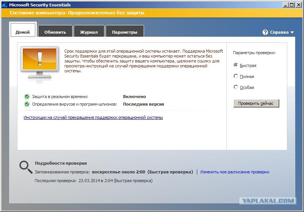The height and width of the screenshot is (212, 304).
Task: Click the Включено status text
Action: click(x=135, y=97)
